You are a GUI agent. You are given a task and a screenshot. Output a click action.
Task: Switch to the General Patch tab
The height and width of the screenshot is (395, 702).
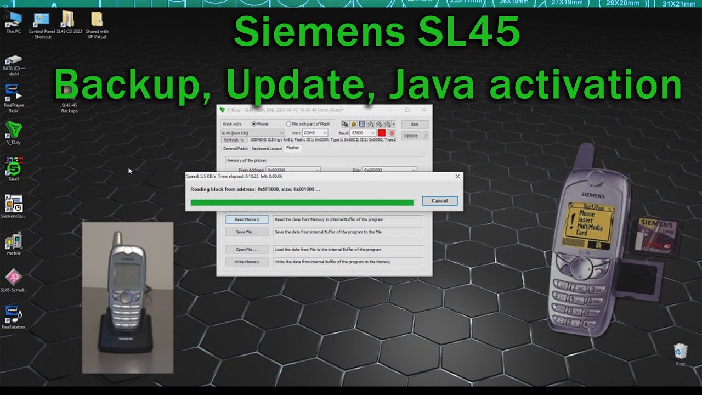235,149
